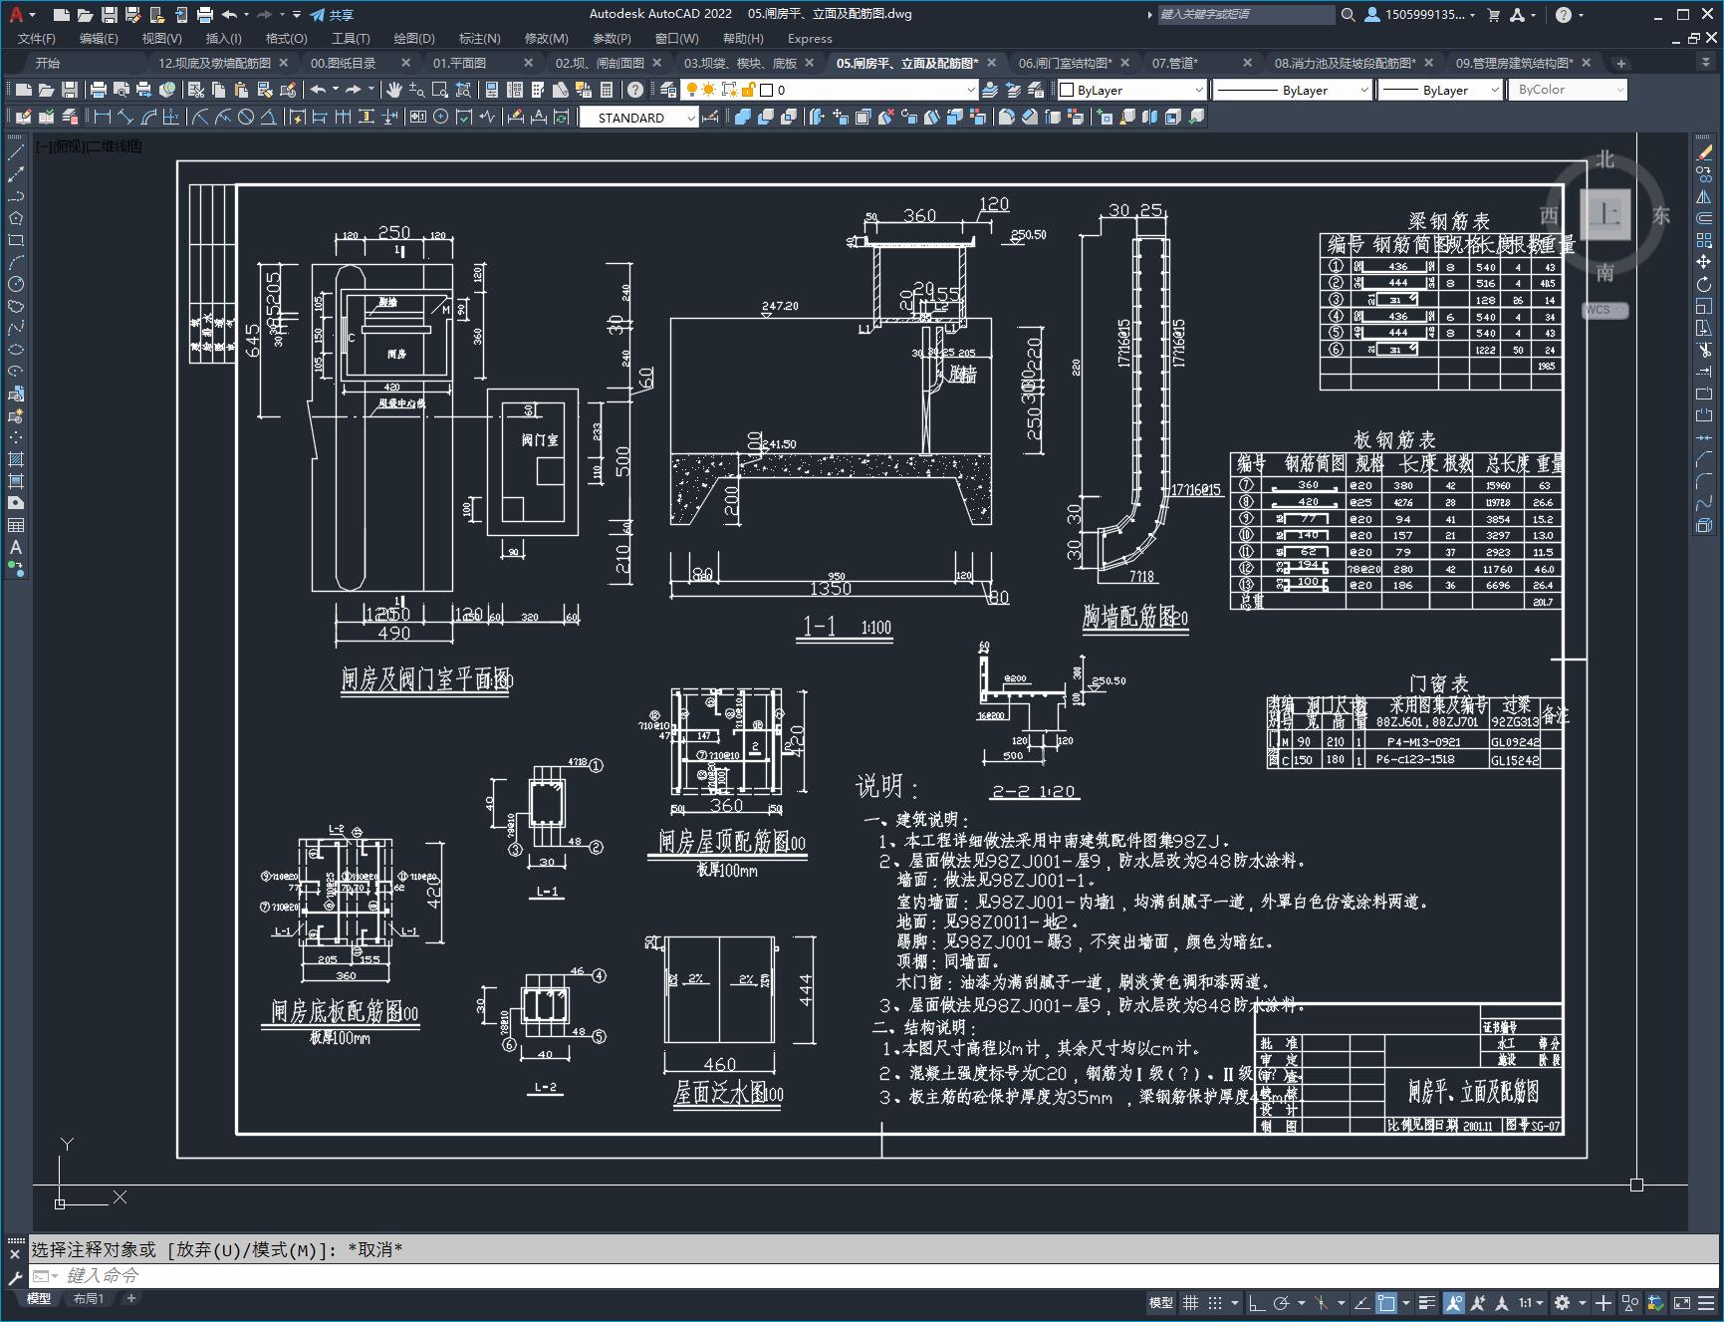1724x1322 pixels.
Task: Click the keyword search box in title bar
Action: coord(1246,14)
